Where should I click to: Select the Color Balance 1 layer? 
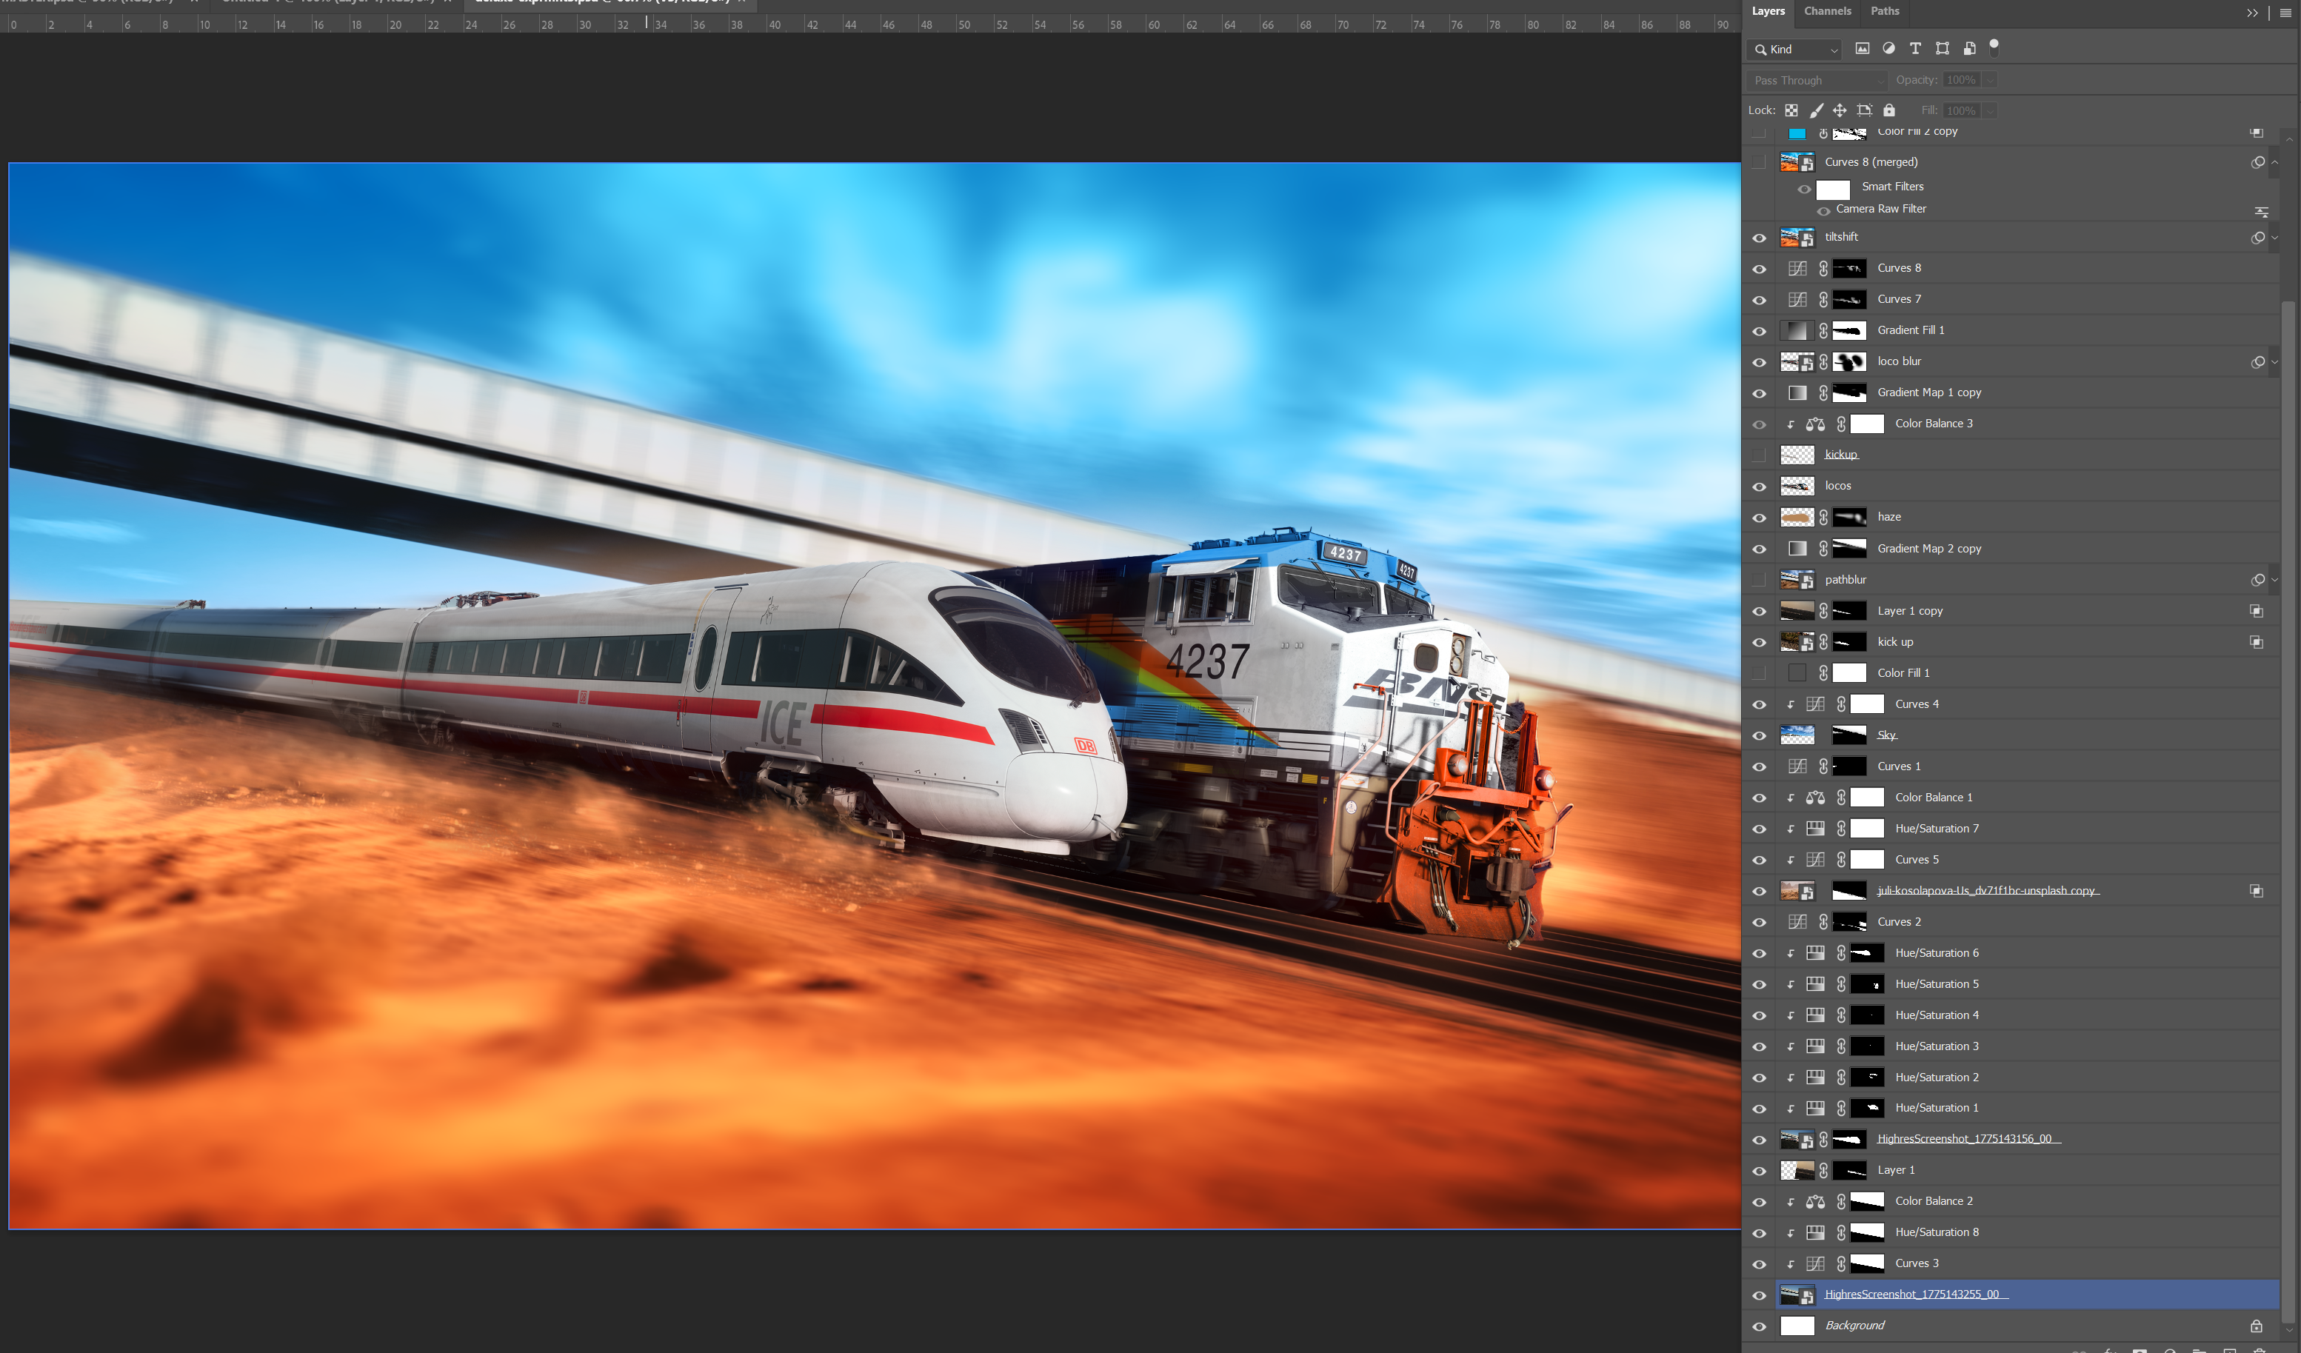[2012, 798]
